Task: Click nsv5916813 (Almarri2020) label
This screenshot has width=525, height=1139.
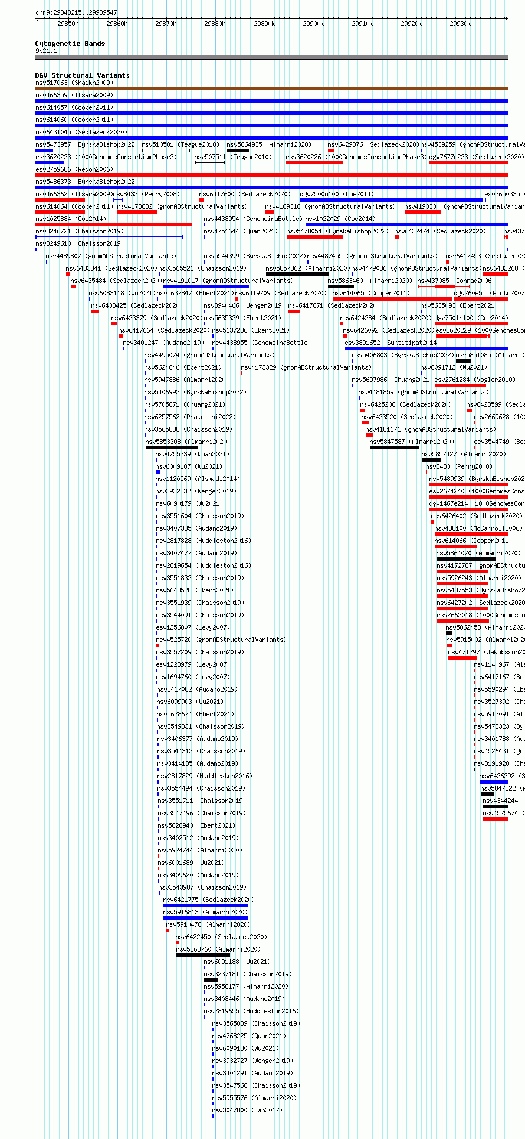Action: point(206,912)
